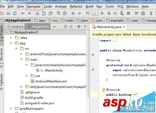
Task: Click the example breadcrumb folder
Action: [x=115, y=20]
